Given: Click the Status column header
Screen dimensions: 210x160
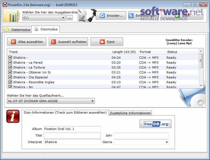Looking at the screenshot, I should click(x=182, y=52).
